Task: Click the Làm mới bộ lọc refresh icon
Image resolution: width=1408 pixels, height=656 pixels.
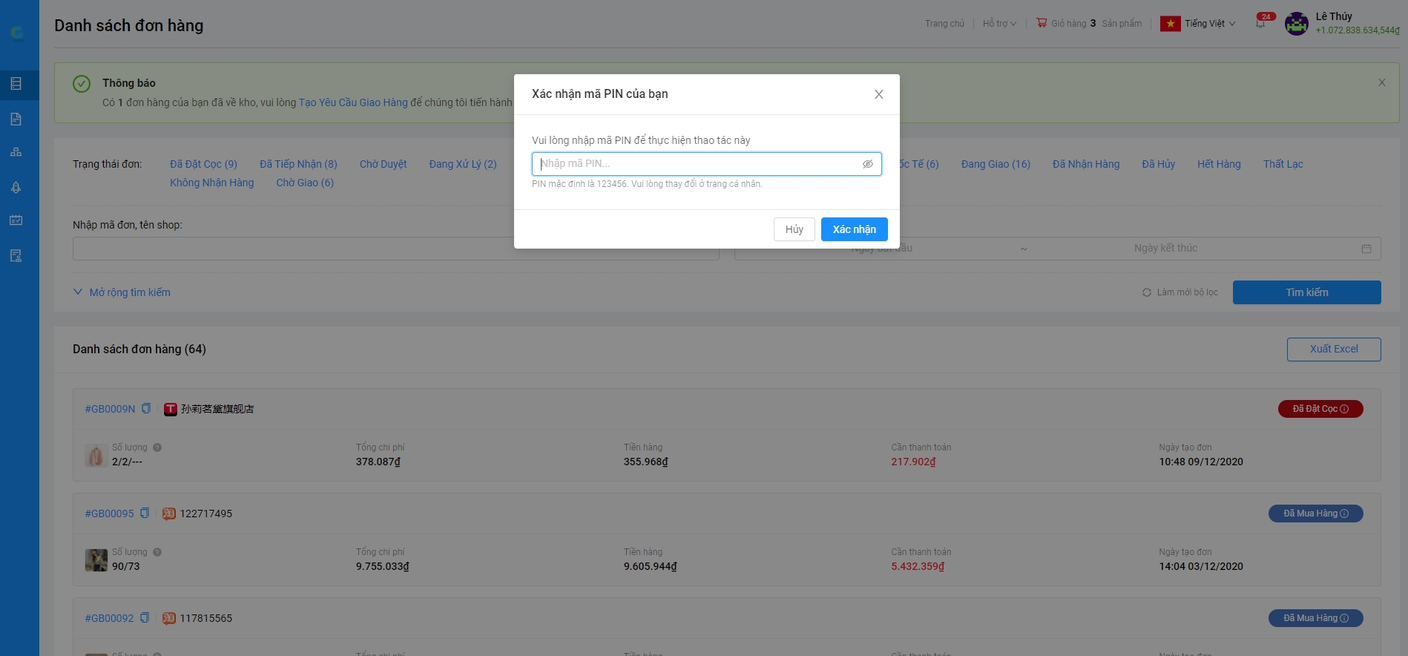Action: [1147, 292]
